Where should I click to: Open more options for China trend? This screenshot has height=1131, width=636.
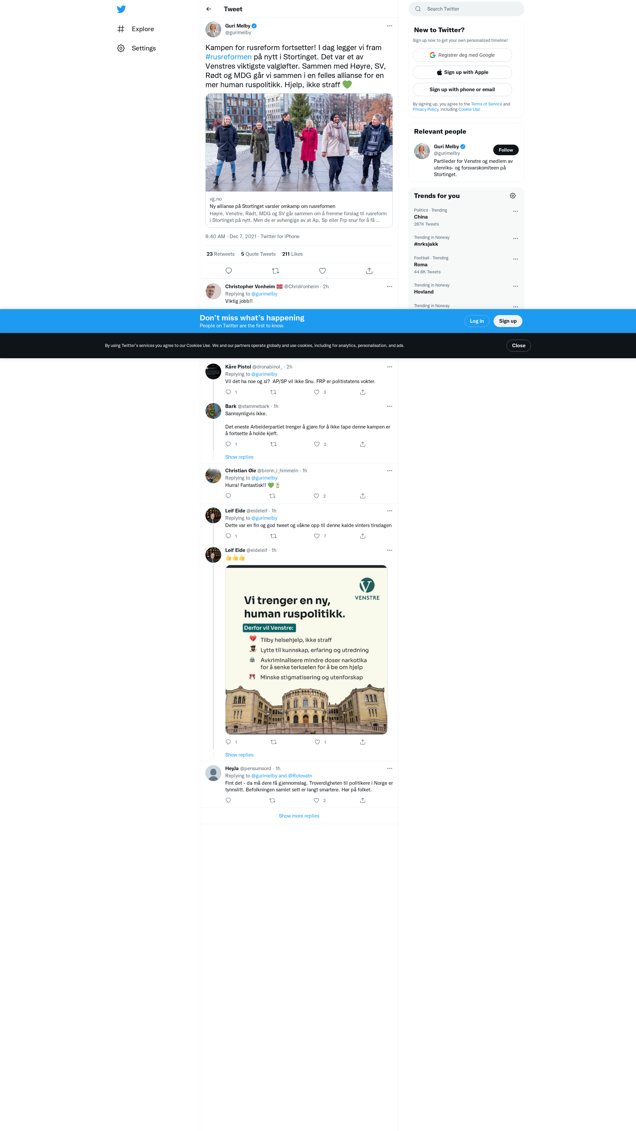(515, 211)
